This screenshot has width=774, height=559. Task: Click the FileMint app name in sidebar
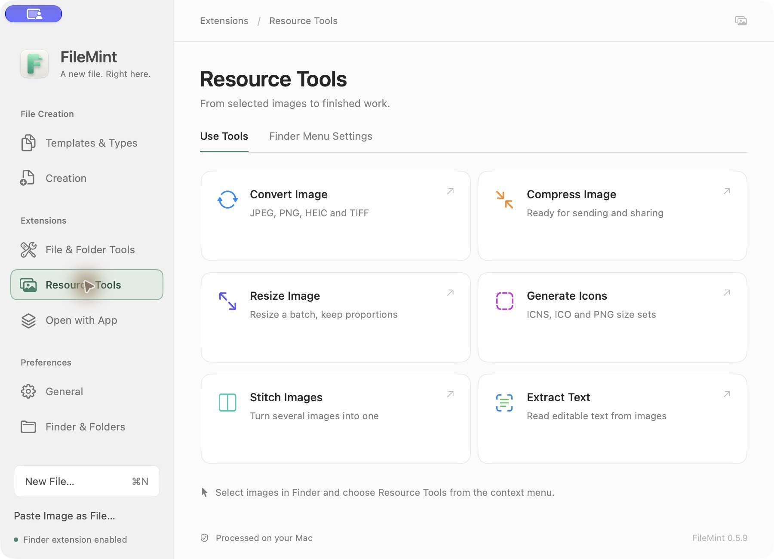coord(89,57)
